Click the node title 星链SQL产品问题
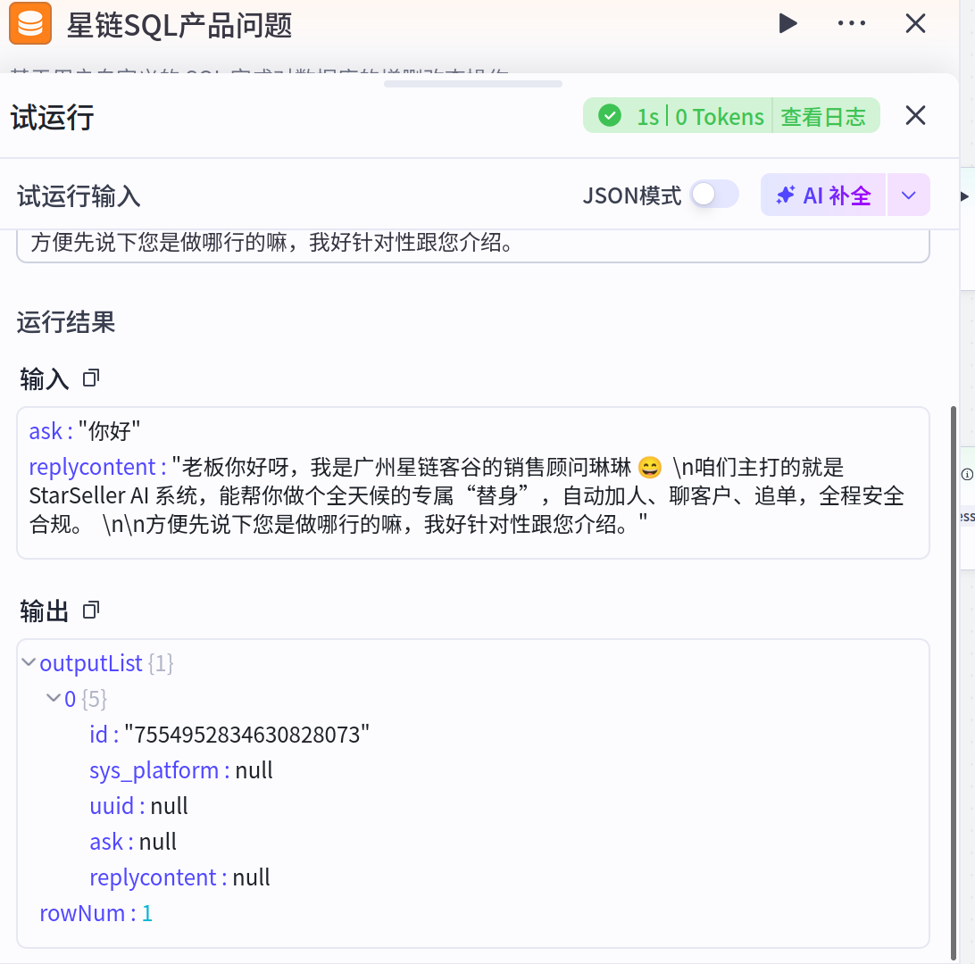The height and width of the screenshot is (964, 975). click(179, 25)
